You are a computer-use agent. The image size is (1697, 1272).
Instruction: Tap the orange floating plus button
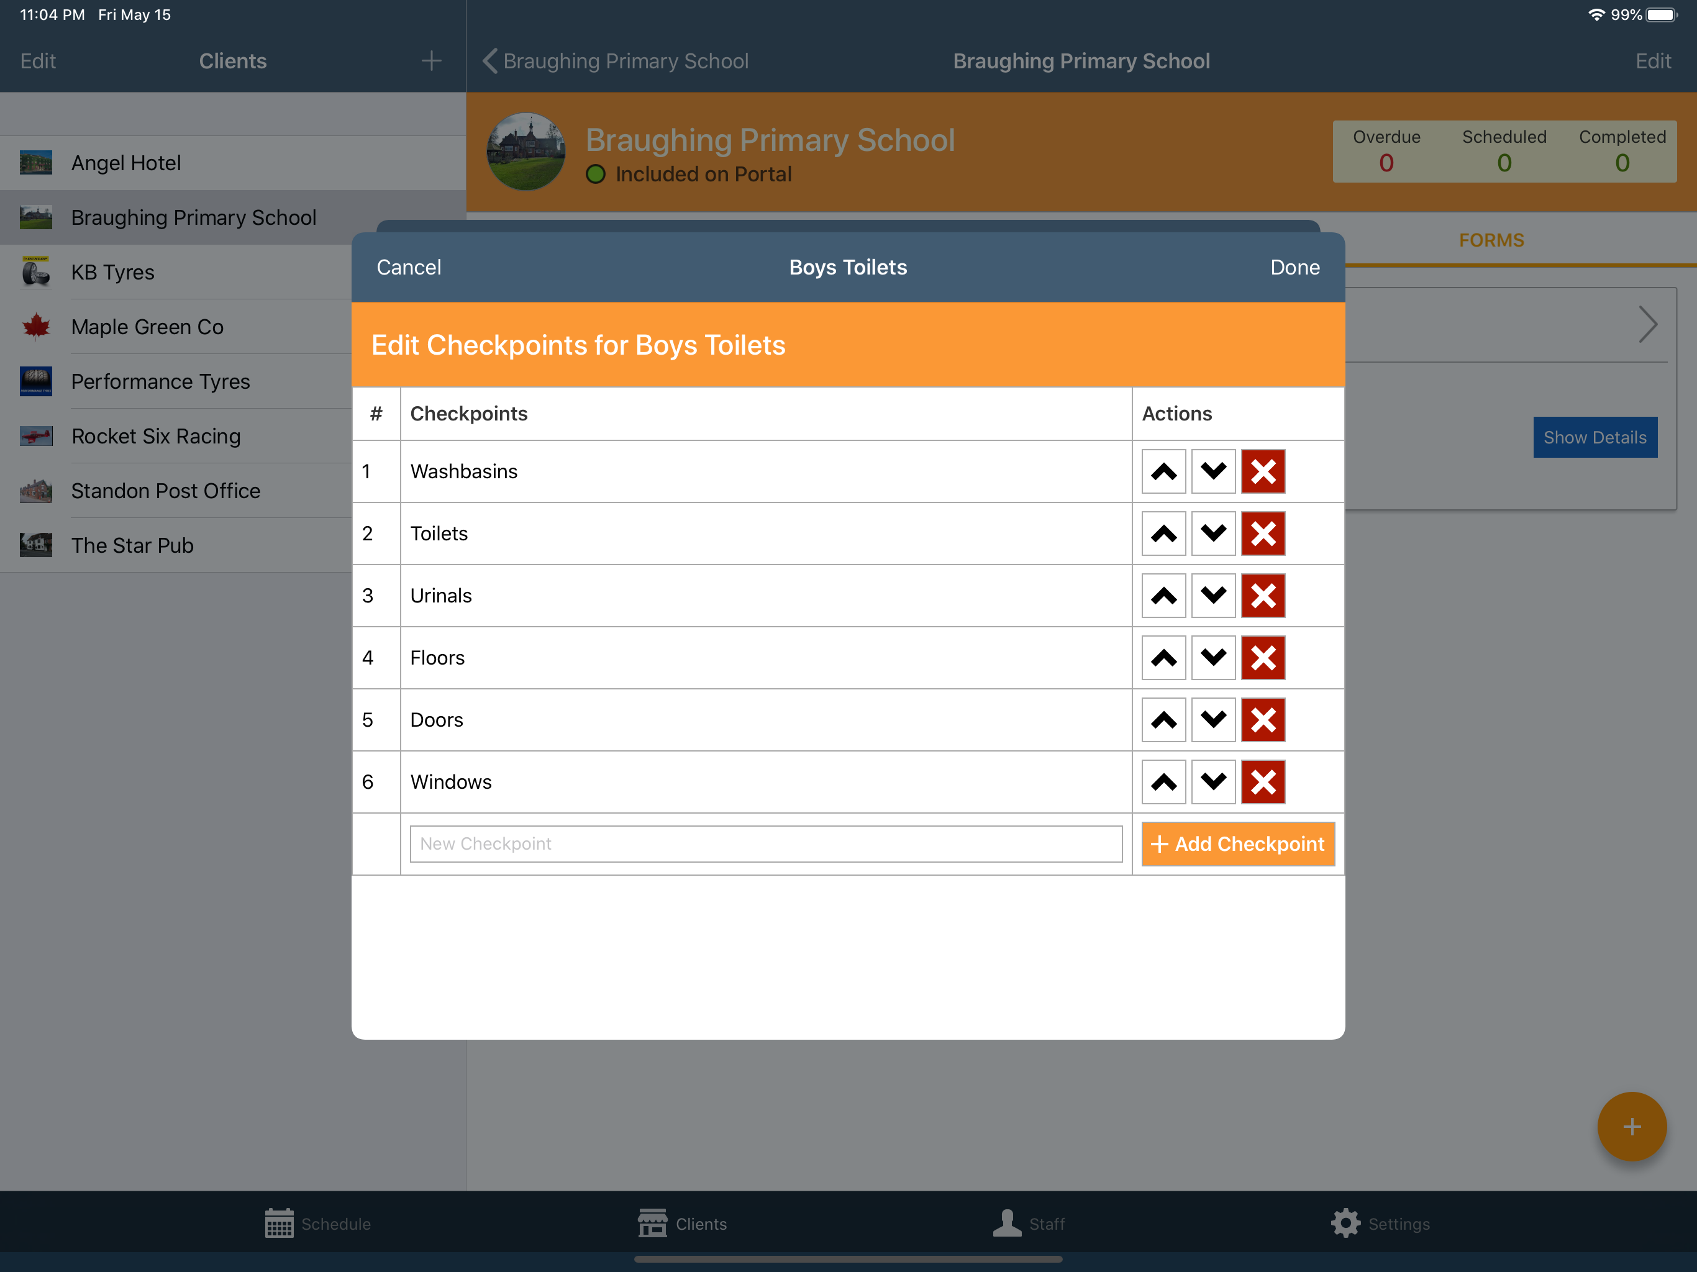click(1631, 1126)
